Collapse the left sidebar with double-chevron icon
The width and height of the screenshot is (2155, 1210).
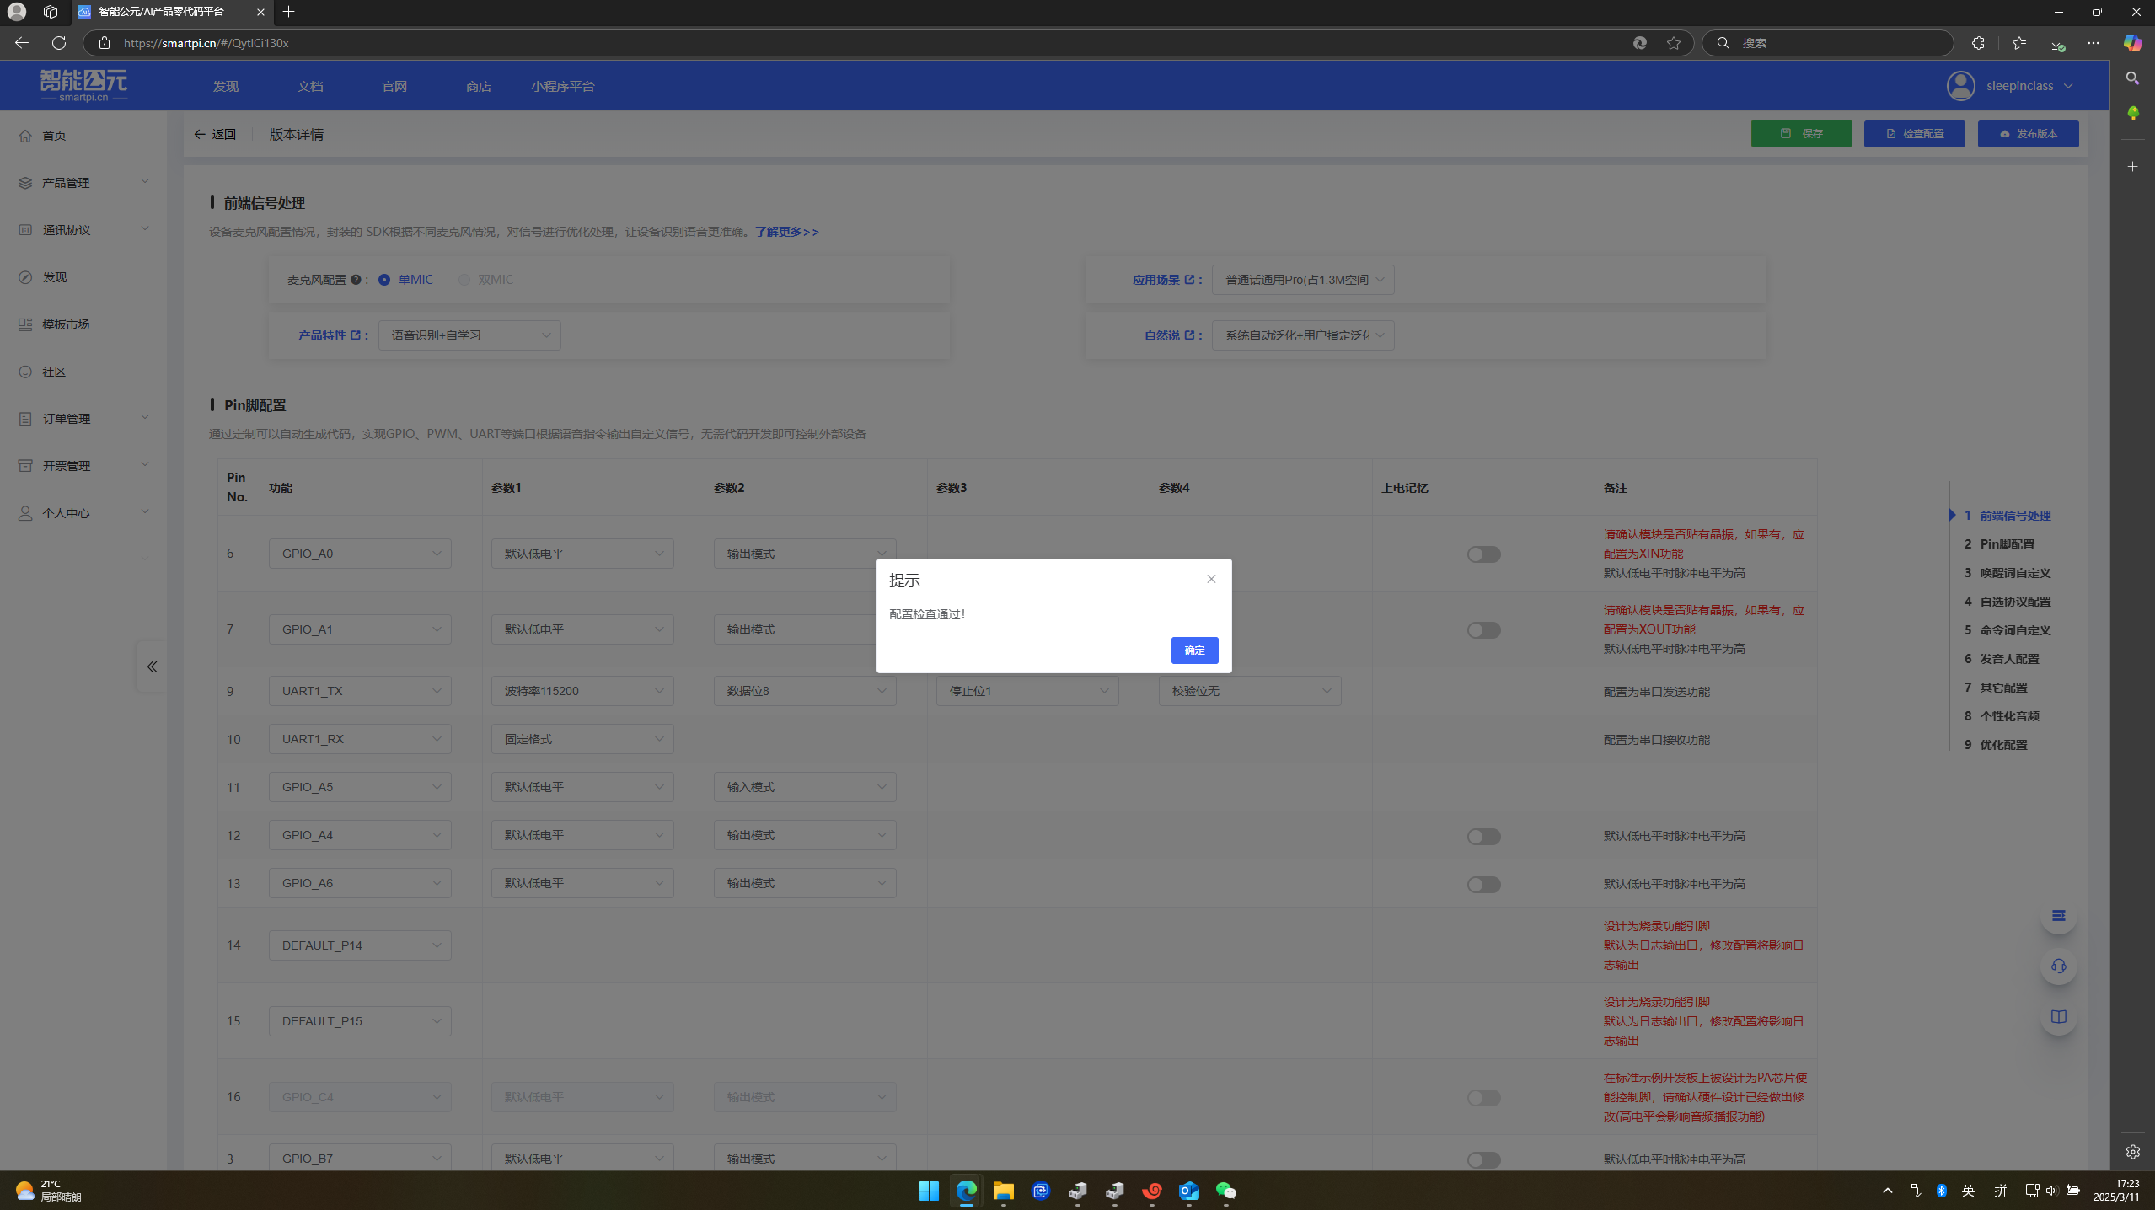coord(152,667)
